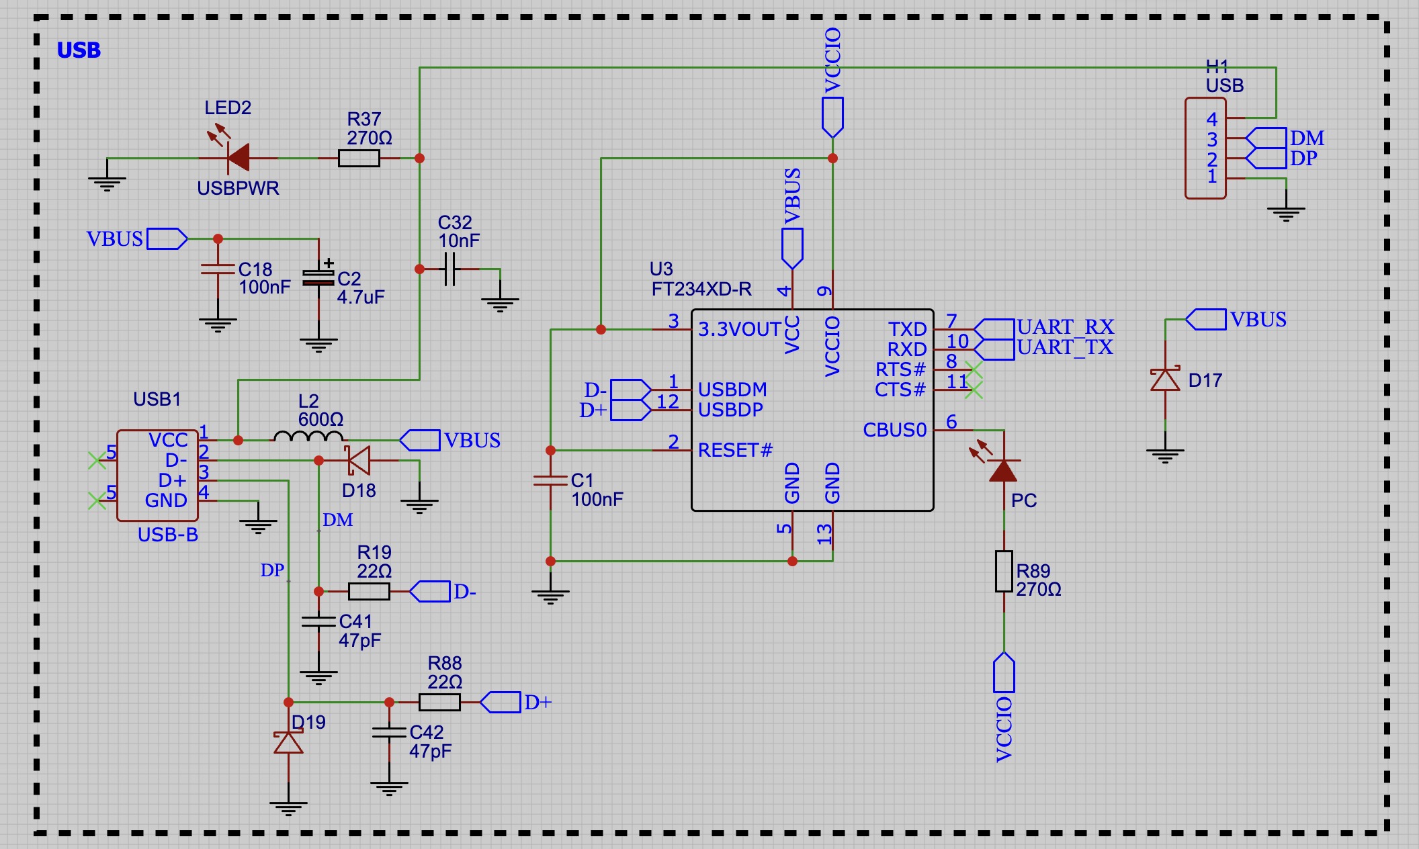The height and width of the screenshot is (849, 1419).
Task: Select the R37 resistor symbol
Action: tap(359, 159)
